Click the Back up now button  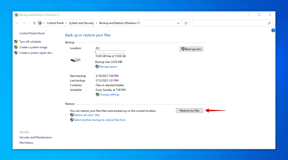point(191,49)
